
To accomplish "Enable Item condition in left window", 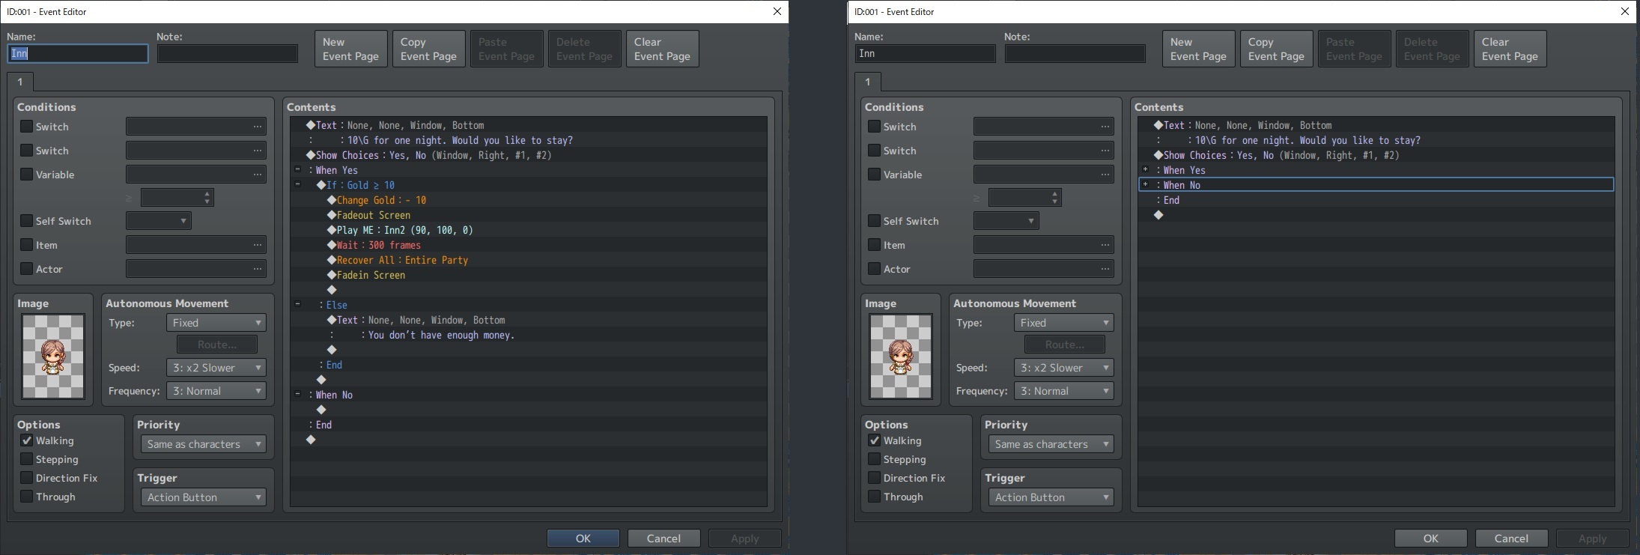I will (26, 245).
